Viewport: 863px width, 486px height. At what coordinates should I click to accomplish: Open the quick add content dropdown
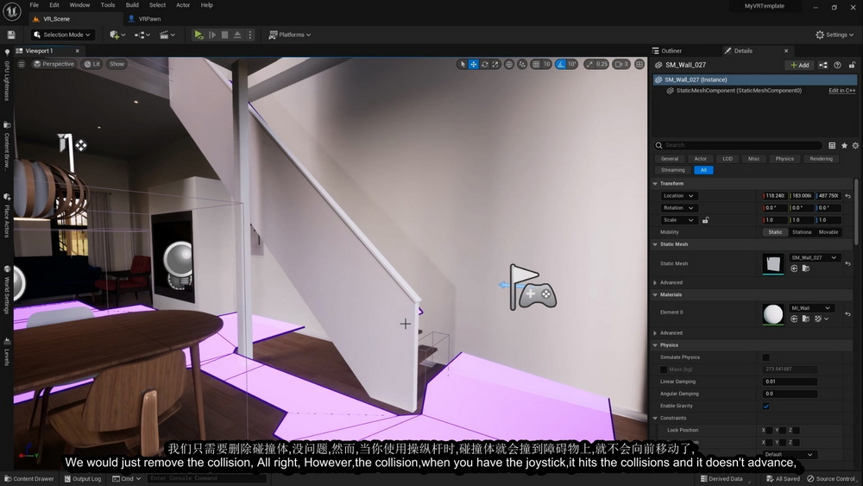pos(117,35)
